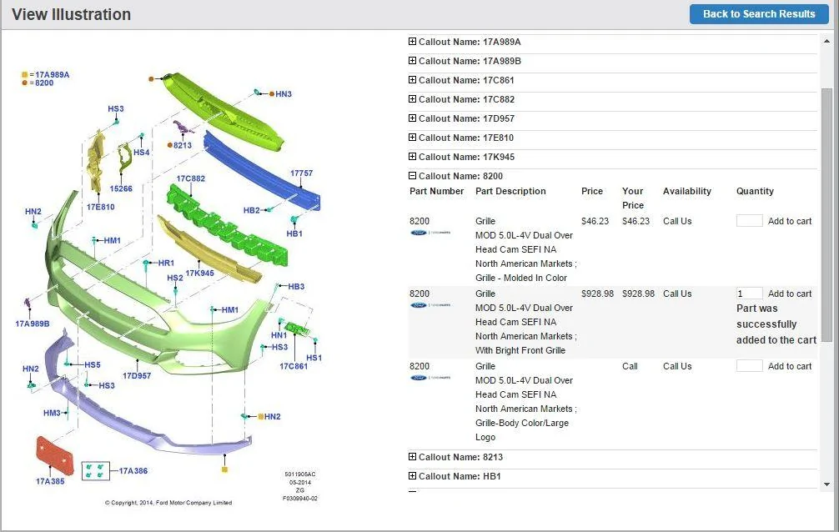Add Body Color/Large Logo grille to cart
This screenshot has height=532, width=839.
point(790,367)
